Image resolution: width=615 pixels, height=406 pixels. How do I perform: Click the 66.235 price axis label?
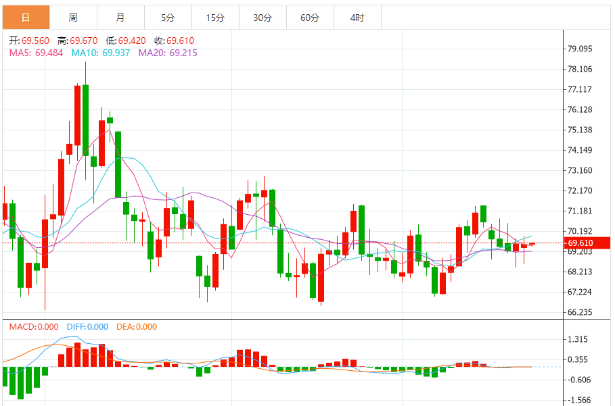tap(580, 312)
